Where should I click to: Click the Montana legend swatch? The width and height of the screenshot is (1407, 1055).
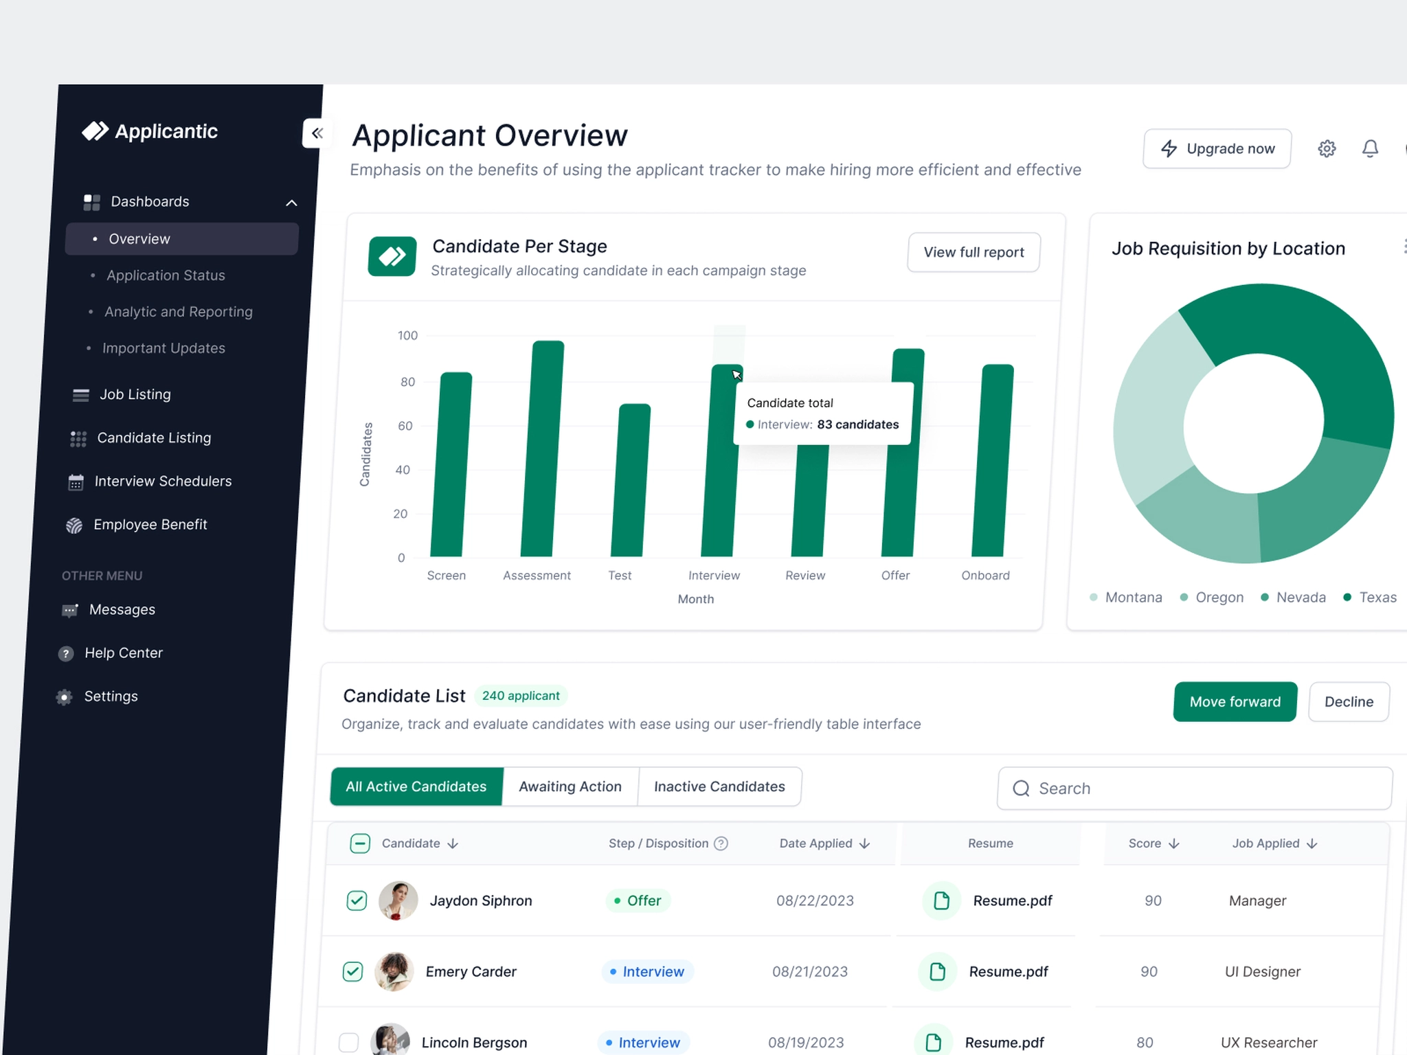(x=1094, y=598)
